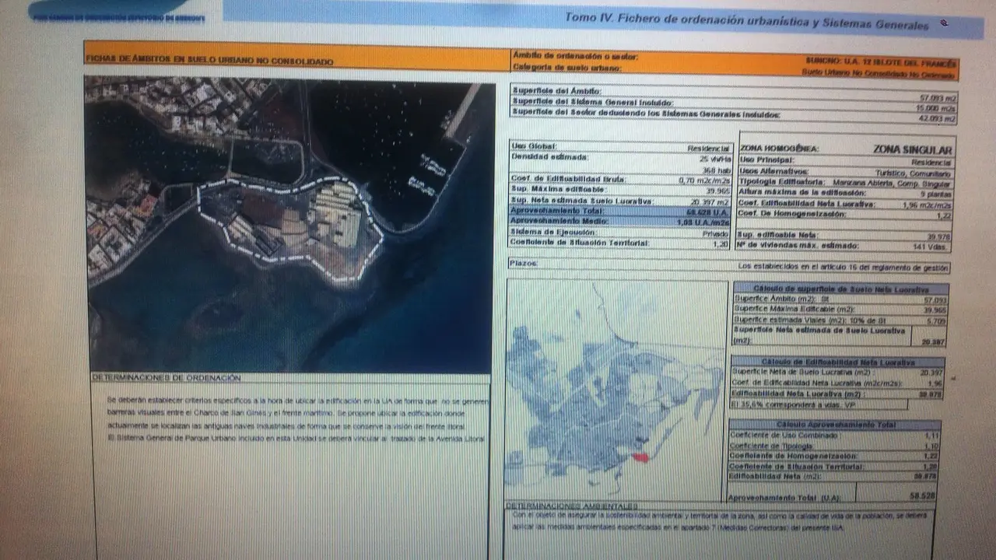Click the environmental paragraph mentioning 'Medidas Correctoras'

(718, 522)
